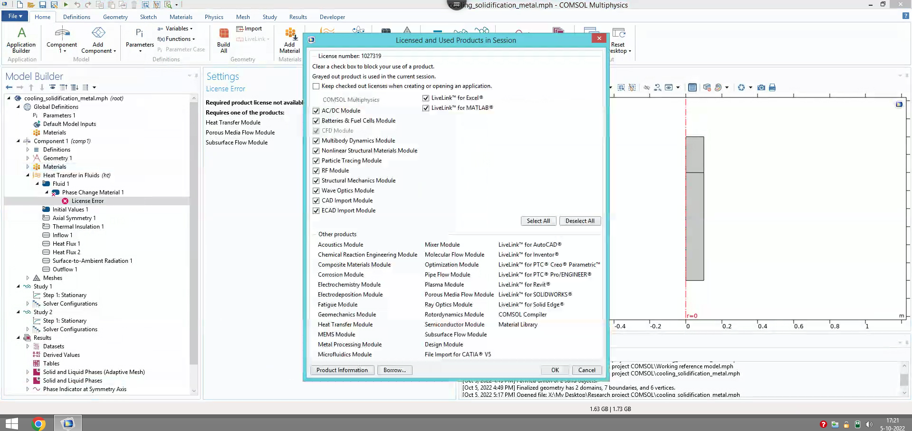Viewport: 912px width, 431px height.
Task: Expand the Datasets tree node
Action: (x=28, y=346)
